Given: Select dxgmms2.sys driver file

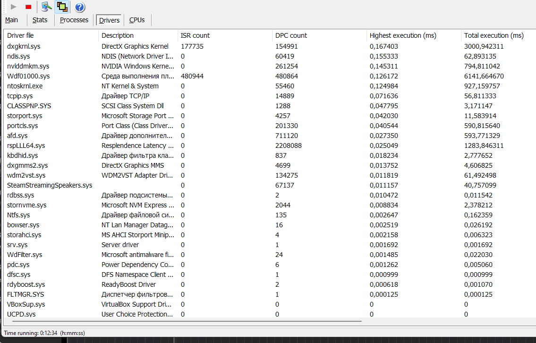Looking at the screenshot, I should pos(27,165).
